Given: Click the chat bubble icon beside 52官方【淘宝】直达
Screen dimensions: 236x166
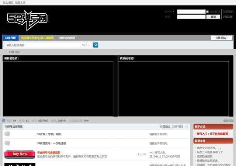Looking at the screenshot, I should click(7, 134).
